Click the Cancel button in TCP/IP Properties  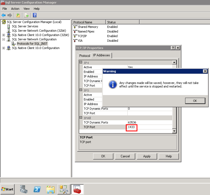[x=125, y=156]
